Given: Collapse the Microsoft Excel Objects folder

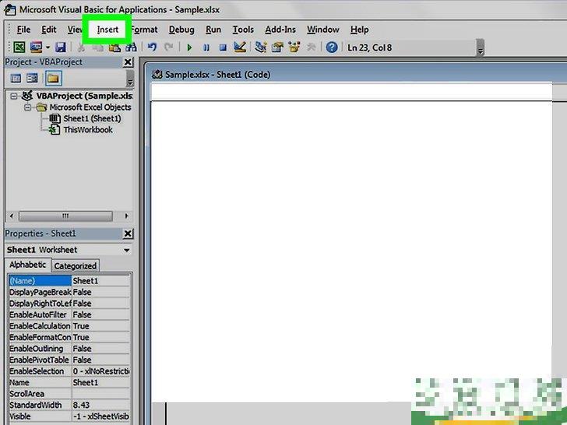Looking at the screenshot, I should click(x=27, y=107).
